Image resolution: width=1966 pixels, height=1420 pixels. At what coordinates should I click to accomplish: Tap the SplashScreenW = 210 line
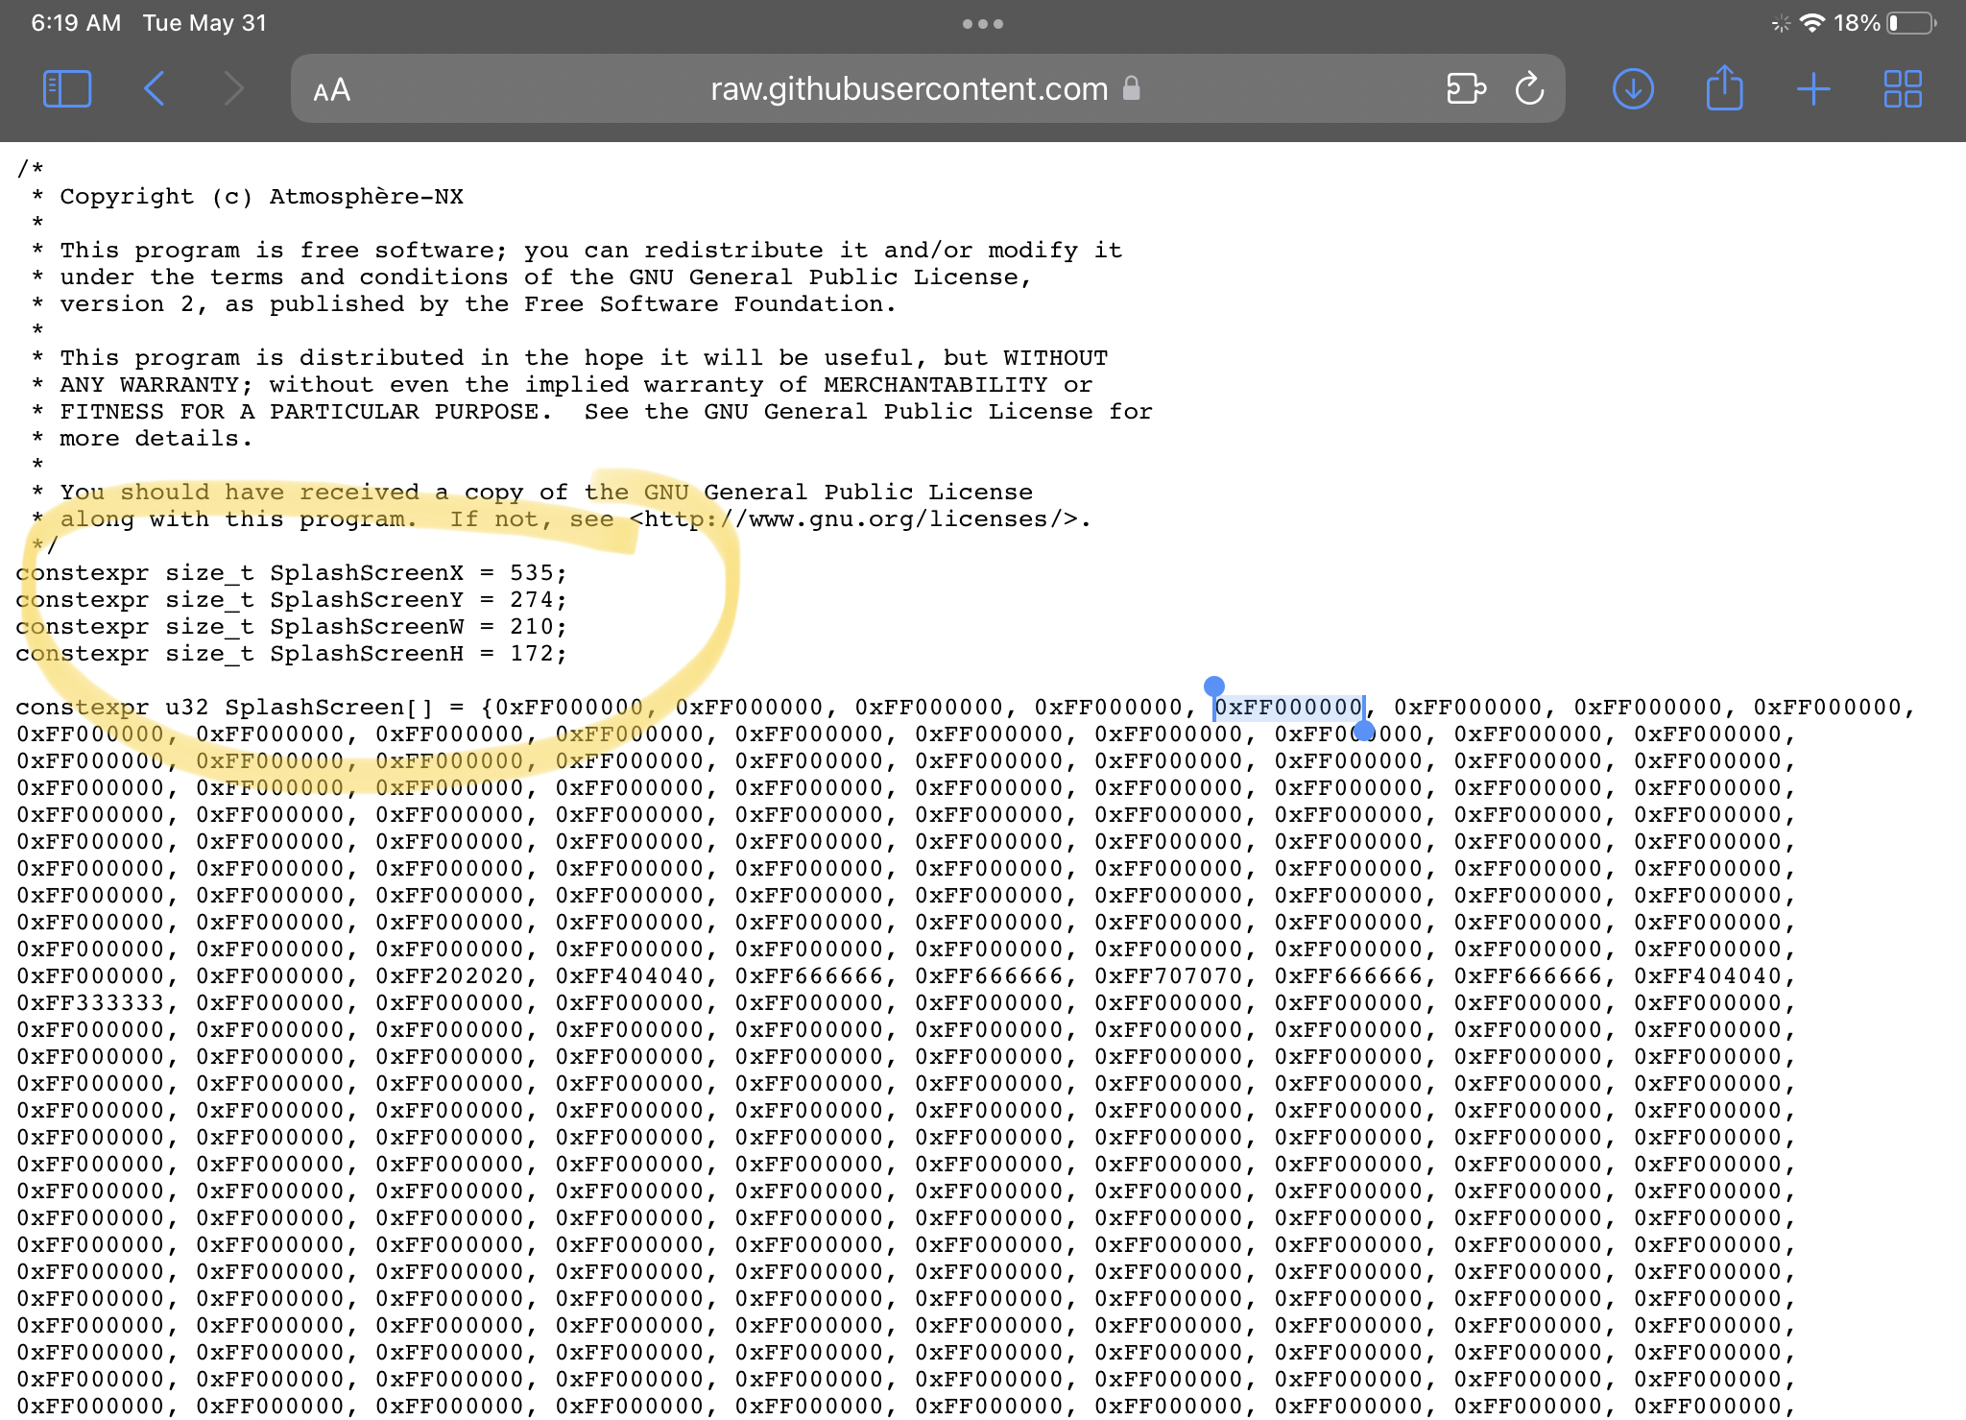pos(292,627)
